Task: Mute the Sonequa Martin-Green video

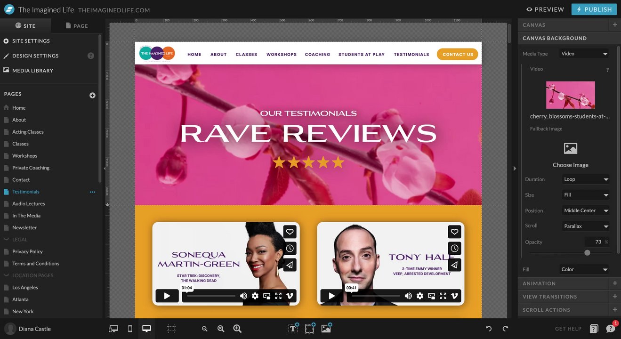Action: (x=243, y=296)
